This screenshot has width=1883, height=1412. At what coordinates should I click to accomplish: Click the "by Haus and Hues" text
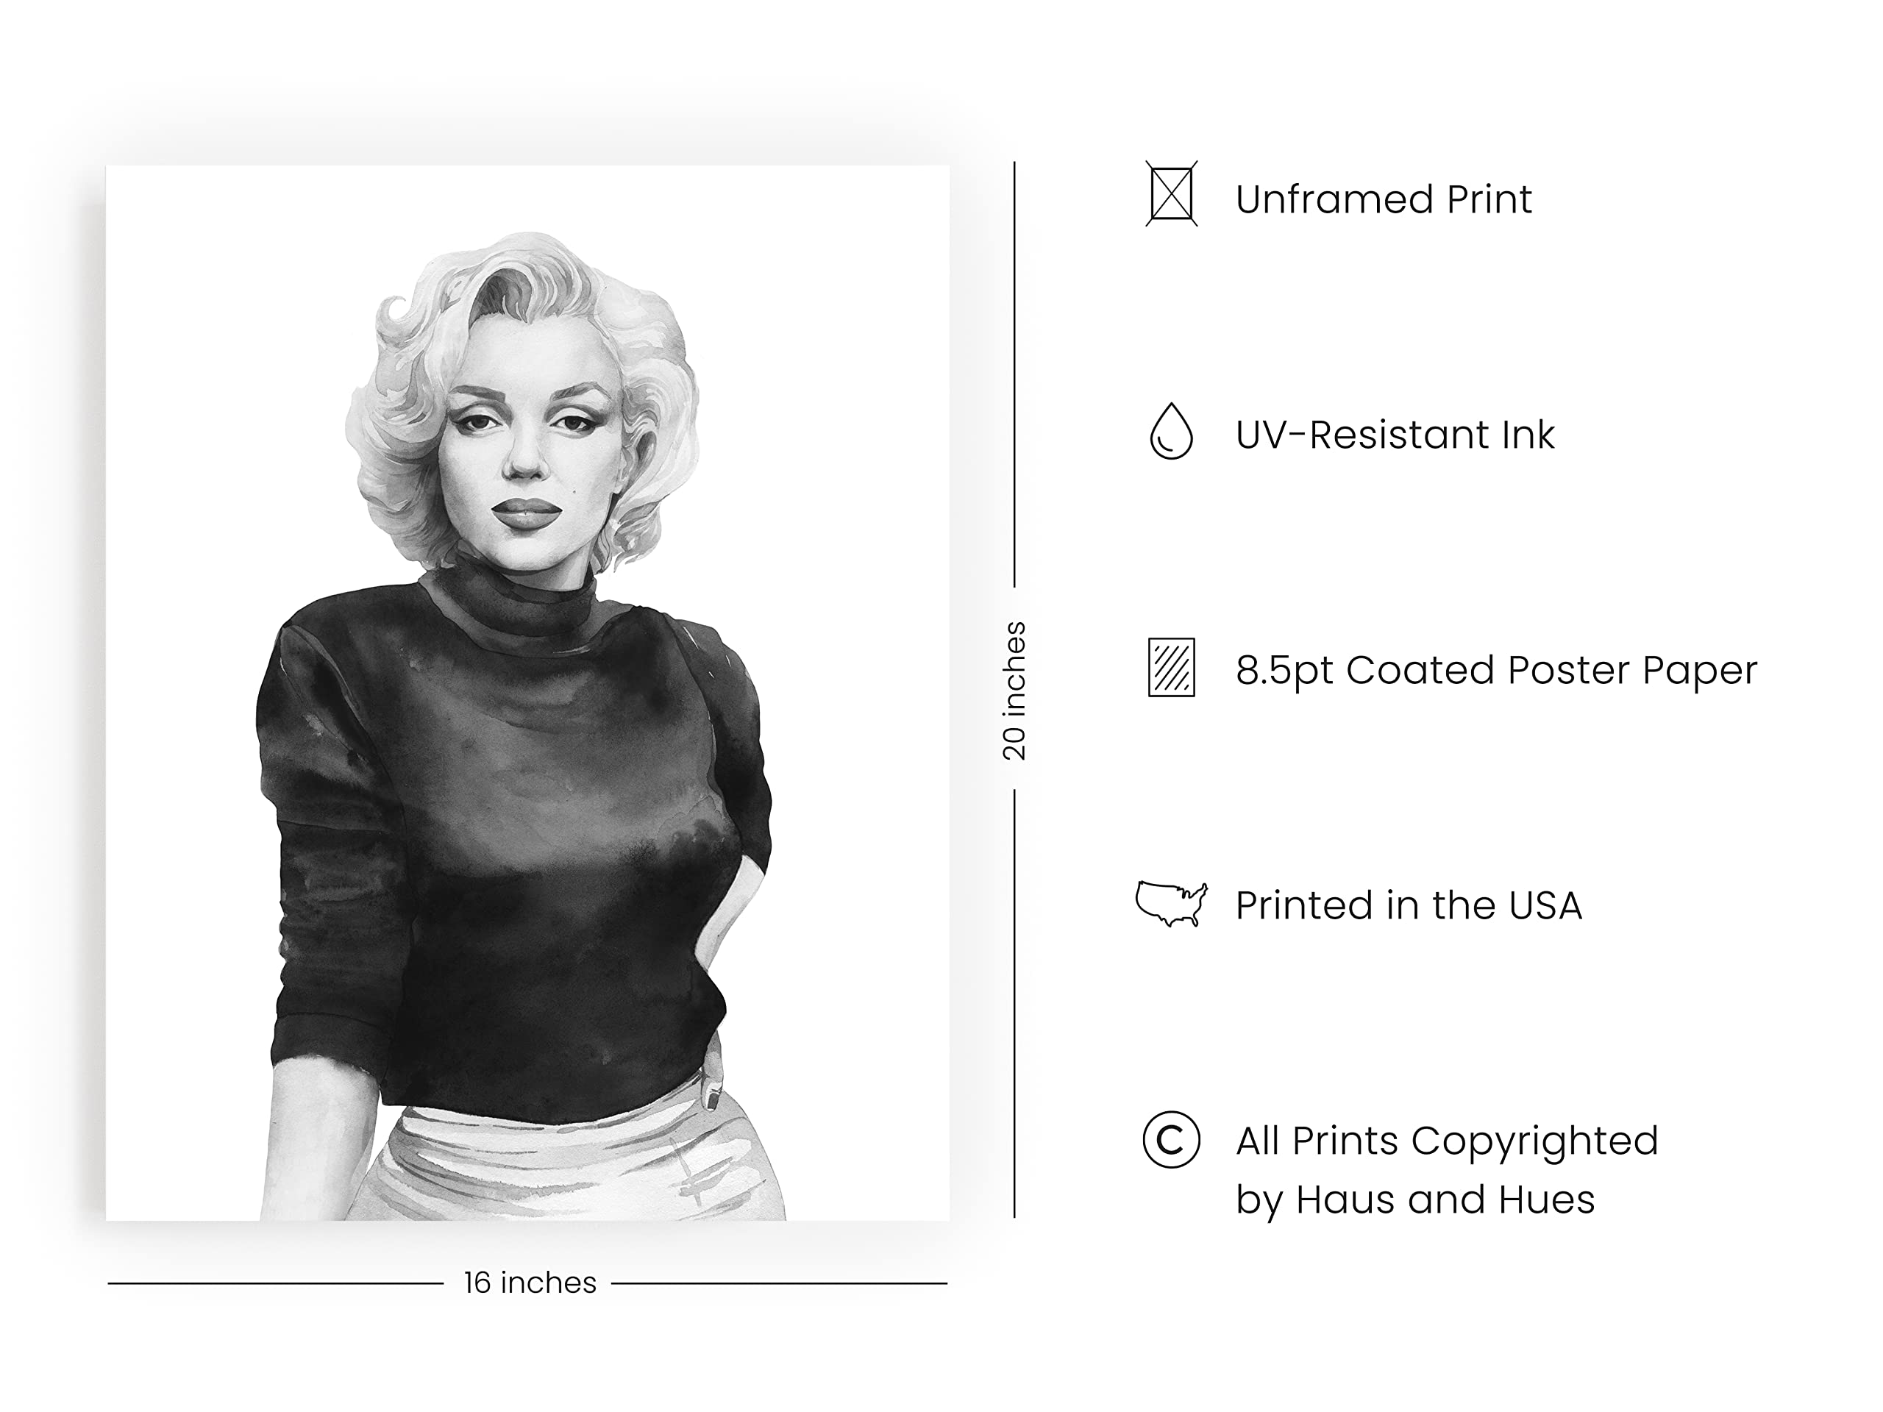pos(1414,1199)
